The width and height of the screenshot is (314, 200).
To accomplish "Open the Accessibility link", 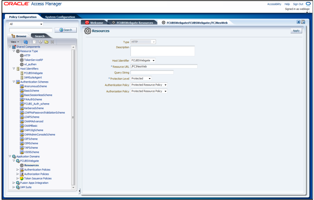I will pos(274,4).
